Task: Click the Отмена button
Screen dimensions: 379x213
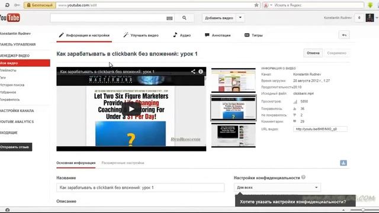Action: point(313,53)
